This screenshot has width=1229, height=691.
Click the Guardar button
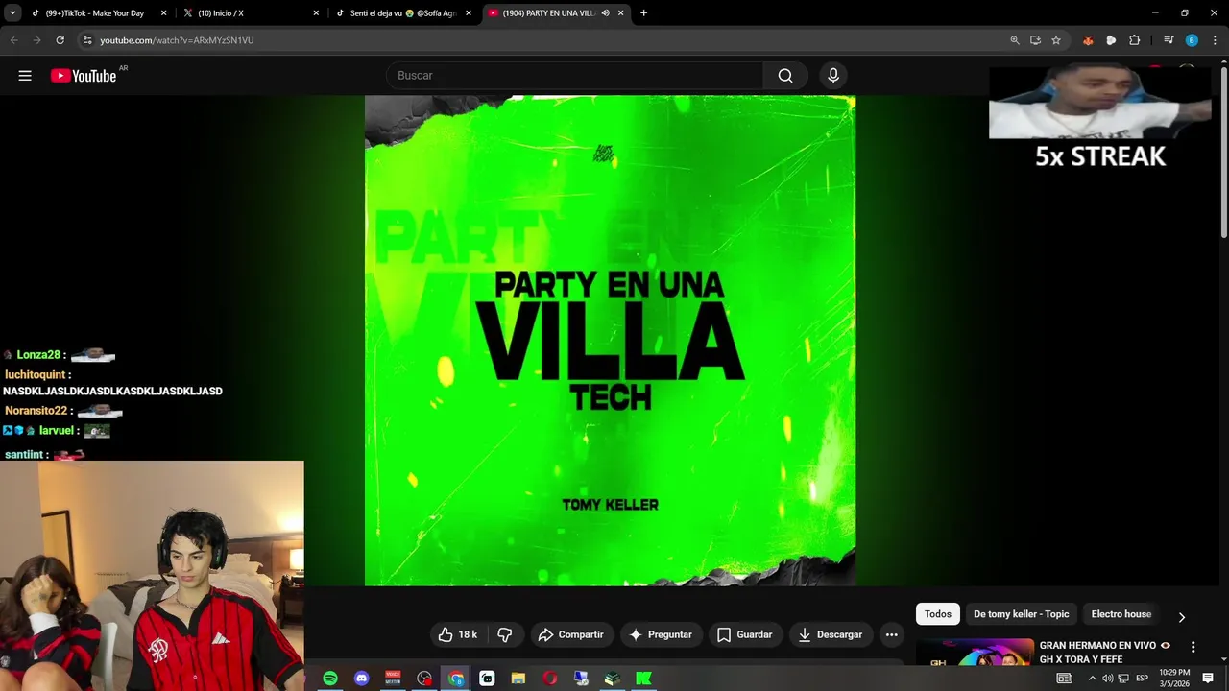click(x=744, y=634)
